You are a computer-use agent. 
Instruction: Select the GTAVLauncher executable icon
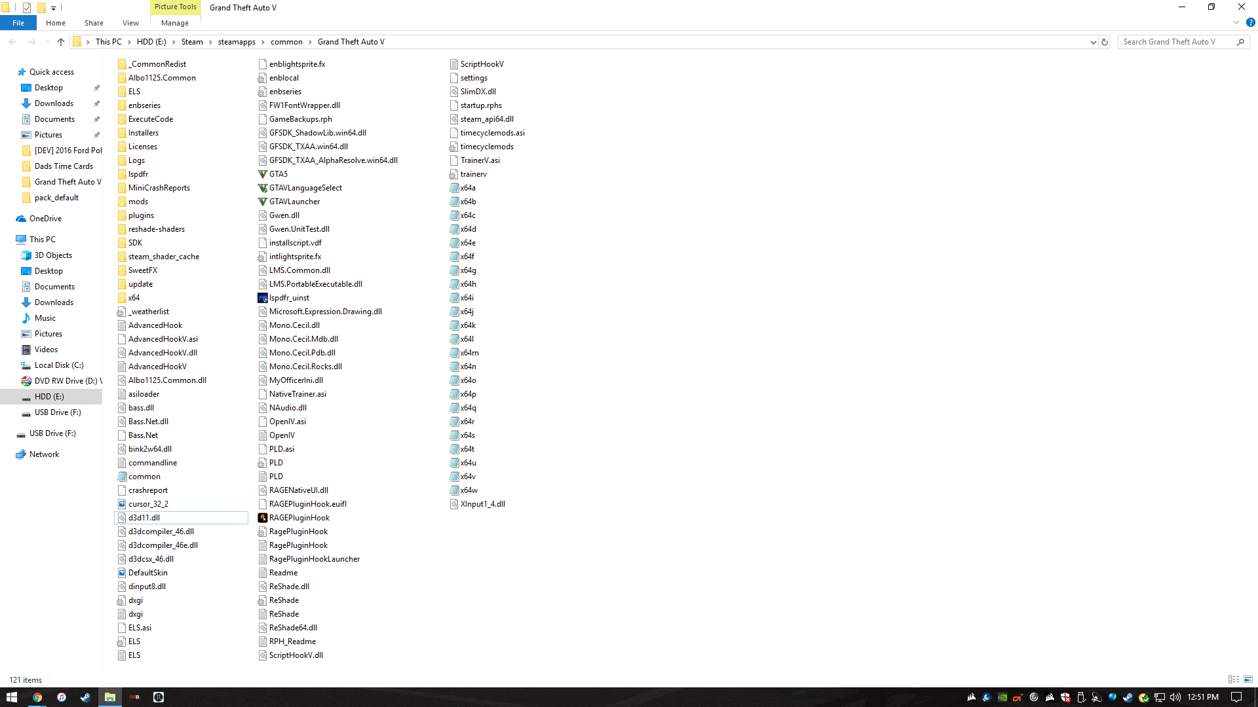(263, 202)
